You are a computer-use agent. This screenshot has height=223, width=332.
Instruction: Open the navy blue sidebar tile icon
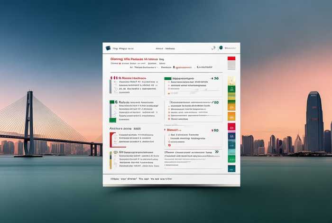pos(231,137)
